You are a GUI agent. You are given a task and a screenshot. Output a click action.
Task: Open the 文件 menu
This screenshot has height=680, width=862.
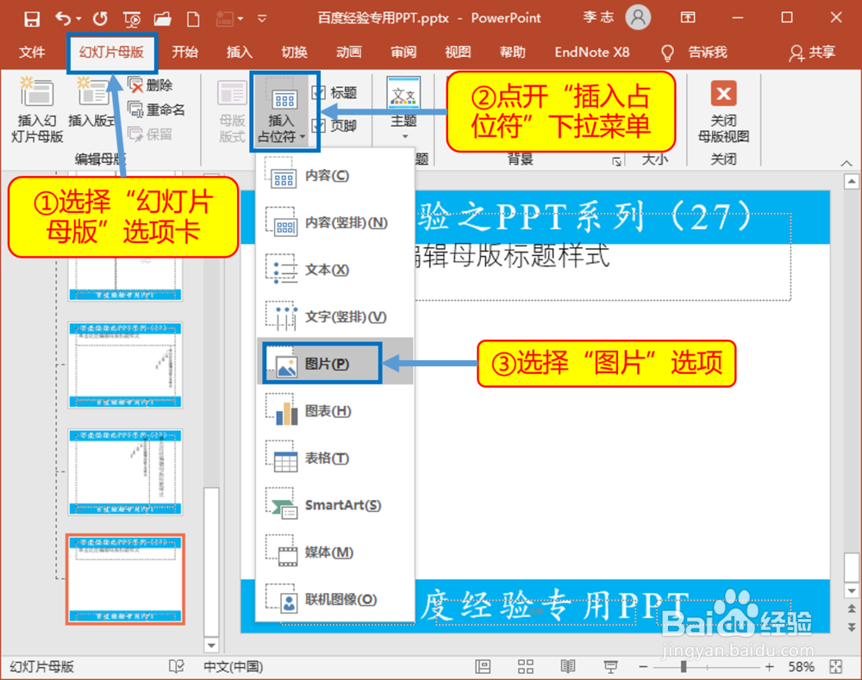32,53
